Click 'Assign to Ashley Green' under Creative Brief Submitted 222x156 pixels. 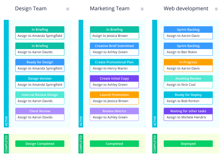coord(110,52)
